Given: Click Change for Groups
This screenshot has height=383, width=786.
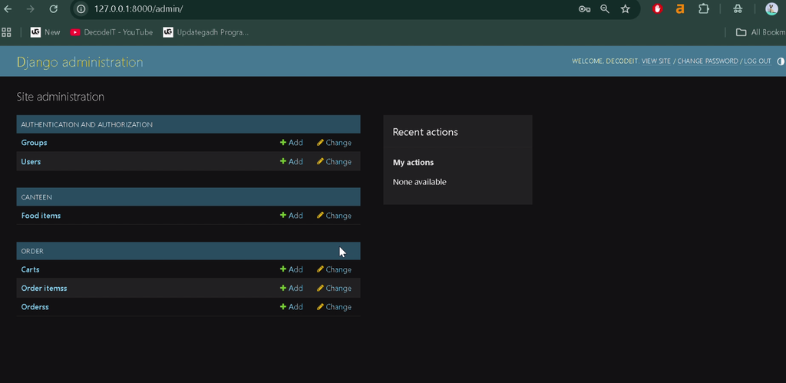Looking at the screenshot, I should 335,142.
